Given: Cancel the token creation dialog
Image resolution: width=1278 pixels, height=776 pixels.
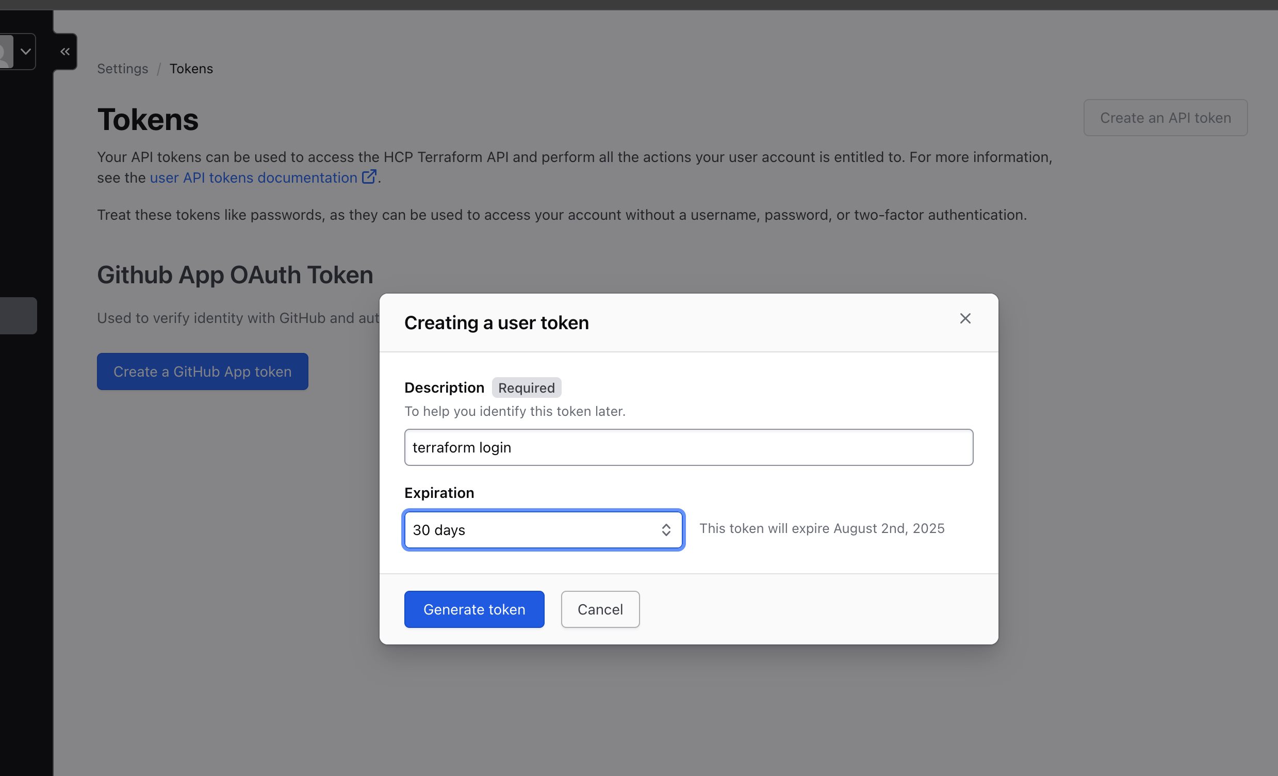Looking at the screenshot, I should [600, 609].
